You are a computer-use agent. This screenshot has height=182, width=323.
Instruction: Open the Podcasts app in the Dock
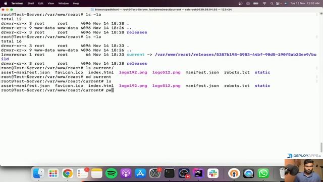click(x=126, y=173)
